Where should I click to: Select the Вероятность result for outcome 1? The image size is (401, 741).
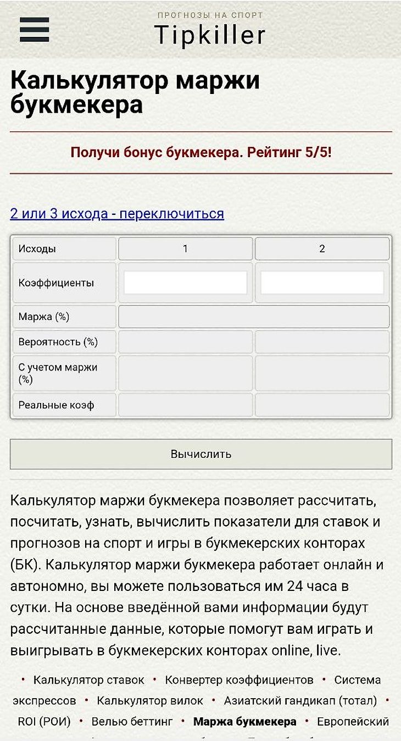click(186, 342)
